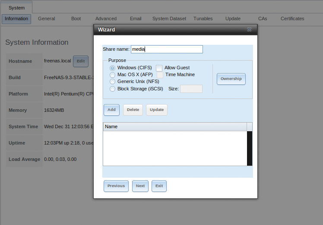Open the Tunables sub-tab
The image size is (323, 225).
click(203, 18)
